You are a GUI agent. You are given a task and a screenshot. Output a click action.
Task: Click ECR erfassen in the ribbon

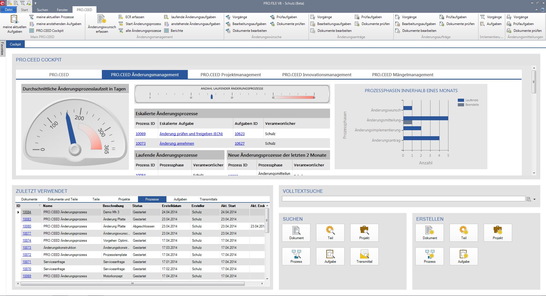point(135,17)
